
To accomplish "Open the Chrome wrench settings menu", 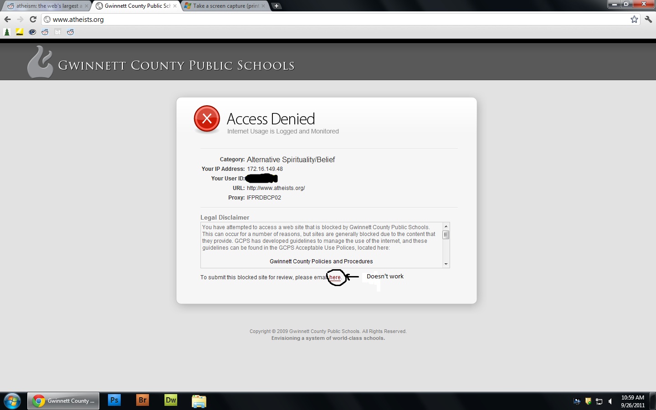I will [x=648, y=19].
